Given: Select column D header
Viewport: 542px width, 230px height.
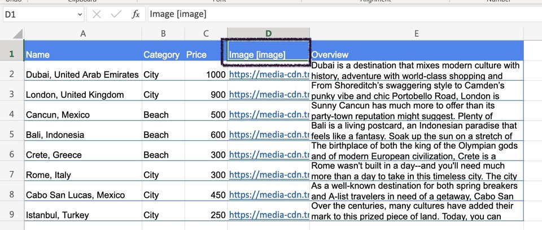Looking at the screenshot, I should [x=269, y=33].
